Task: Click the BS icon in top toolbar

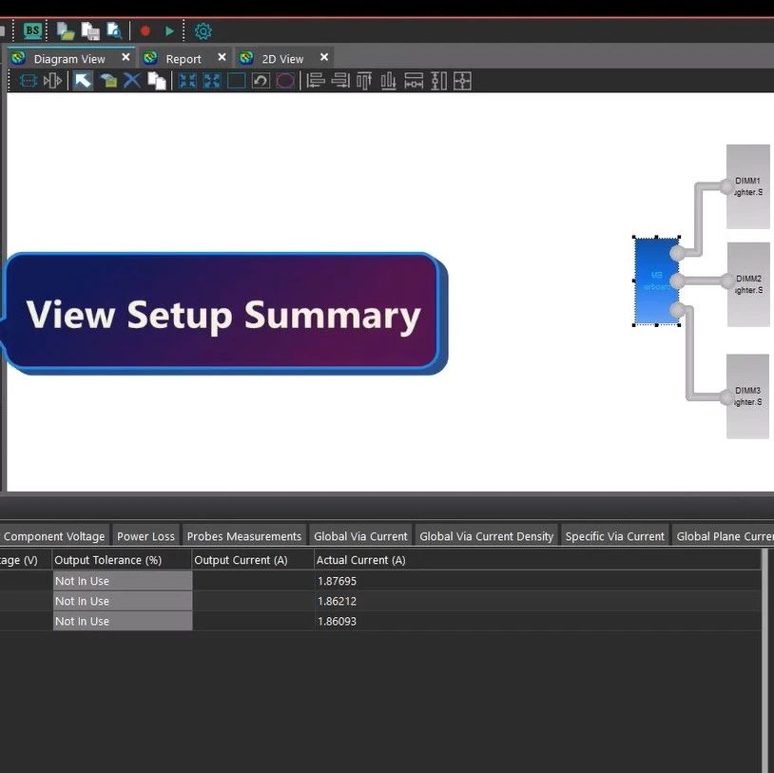Action: pos(32,30)
